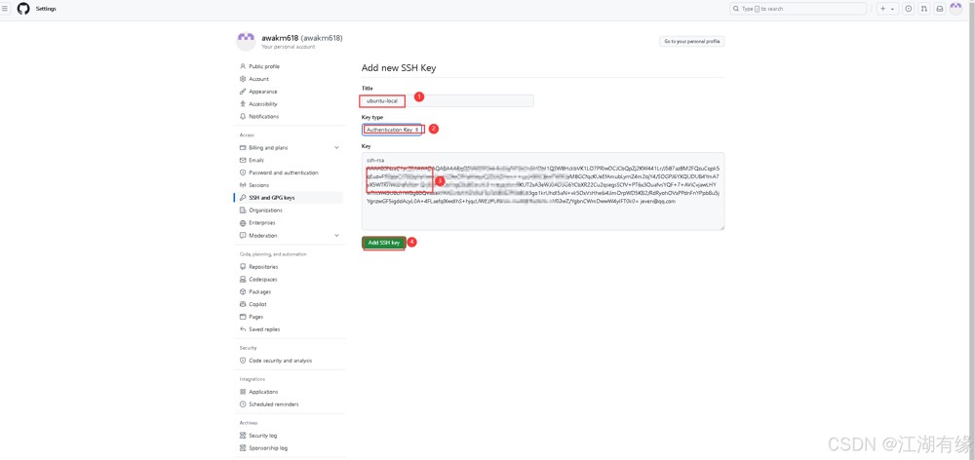Expand the Billing and plans chevron
This screenshot has height=460, width=975.
click(x=336, y=148)
